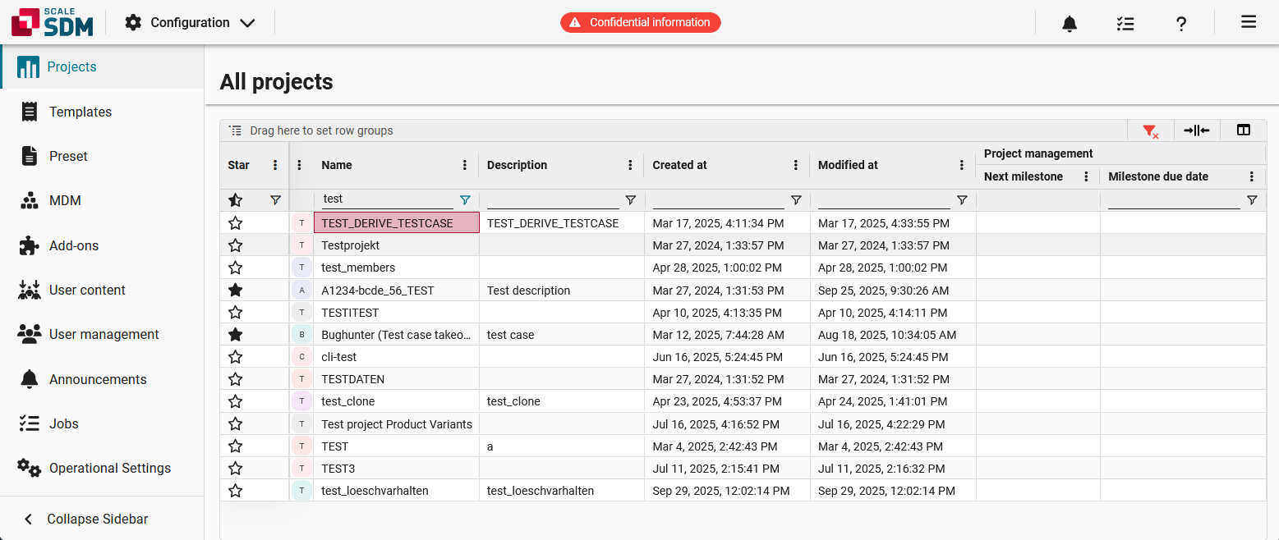Image resolution: width=1279 pixels, height=540 pixels.
Task: Open the test_clone project row
Action: [x=348, y=401]
